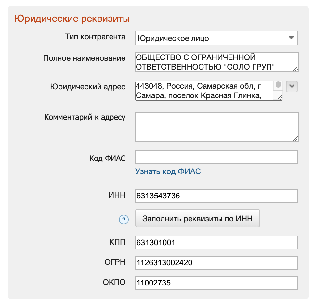Viewport: 314px width, 304px height.
Task: Follow the Узнать код ФИАС link
Action: [168, 171]
